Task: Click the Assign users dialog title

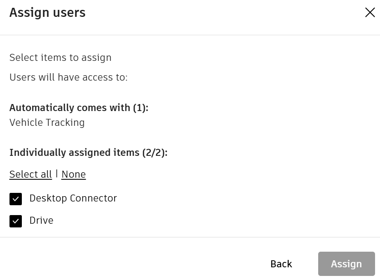Action: coord(47,13)
